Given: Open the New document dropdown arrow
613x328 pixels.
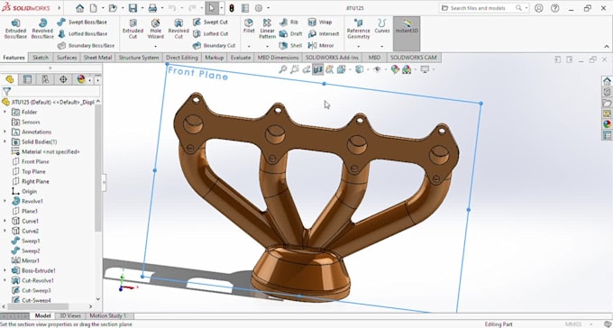Looking at the screenshot, I should click(103, 8).
